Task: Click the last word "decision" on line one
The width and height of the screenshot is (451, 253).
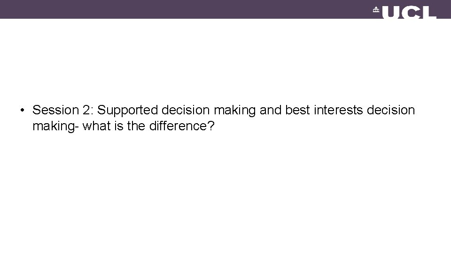Action: click(391, 110)
